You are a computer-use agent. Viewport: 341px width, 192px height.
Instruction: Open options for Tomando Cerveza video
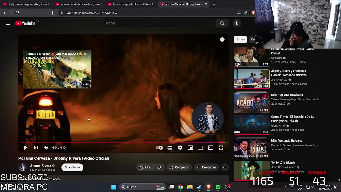click(x=318, y=71)
